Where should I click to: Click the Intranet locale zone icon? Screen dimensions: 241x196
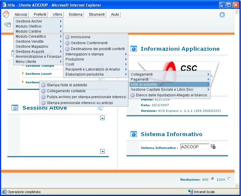(190, 192)
